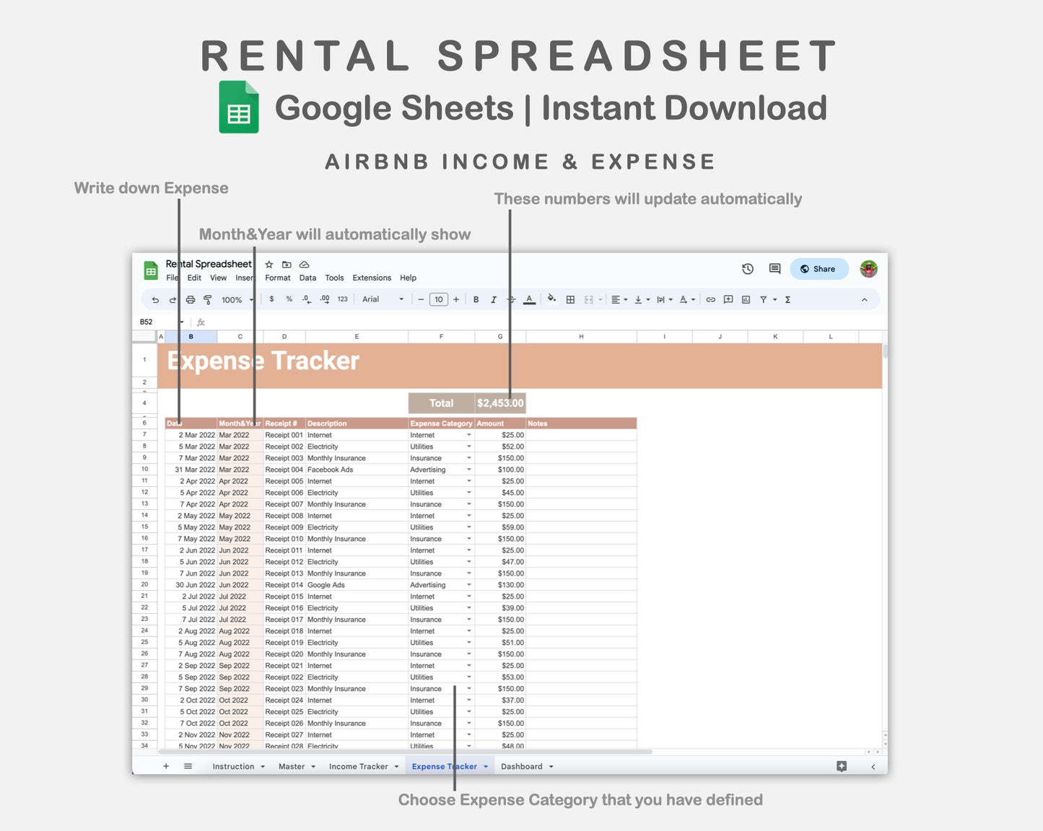Click the Insert comment icon in toolbar
This screenshot has width=1043, height=831.
[728, 299]
